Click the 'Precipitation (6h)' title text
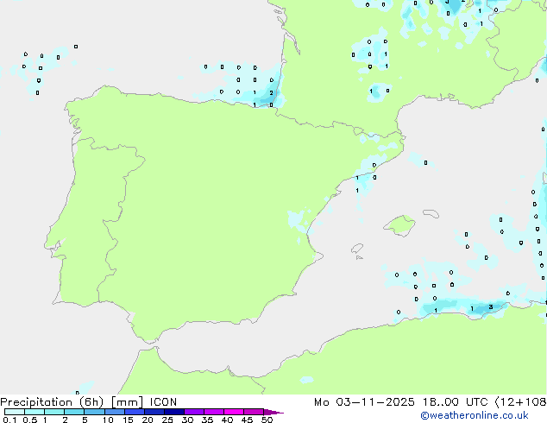Viewport: 547px width, 423px height. click(52, 402)
